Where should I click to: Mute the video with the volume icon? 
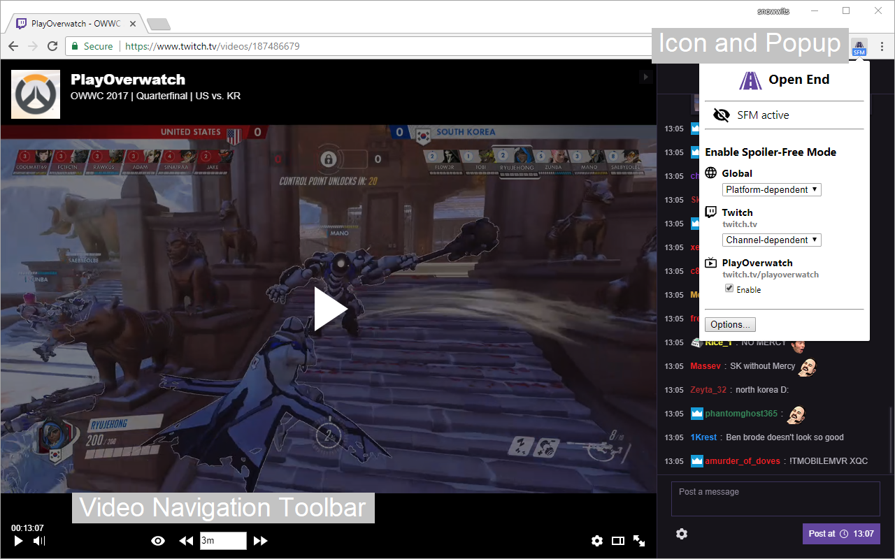click(39, 540)
